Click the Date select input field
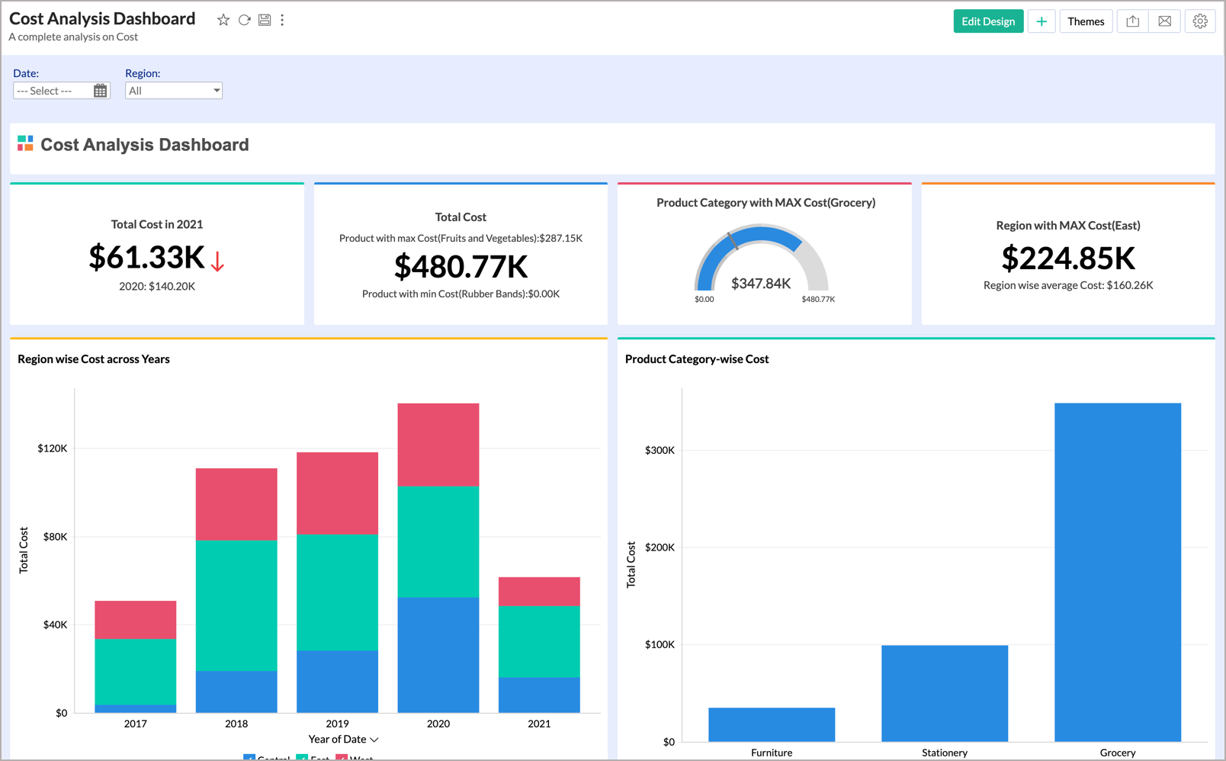Image resolution: width=1226 pixels, height=761 pixels. click(x=52, y=91)
